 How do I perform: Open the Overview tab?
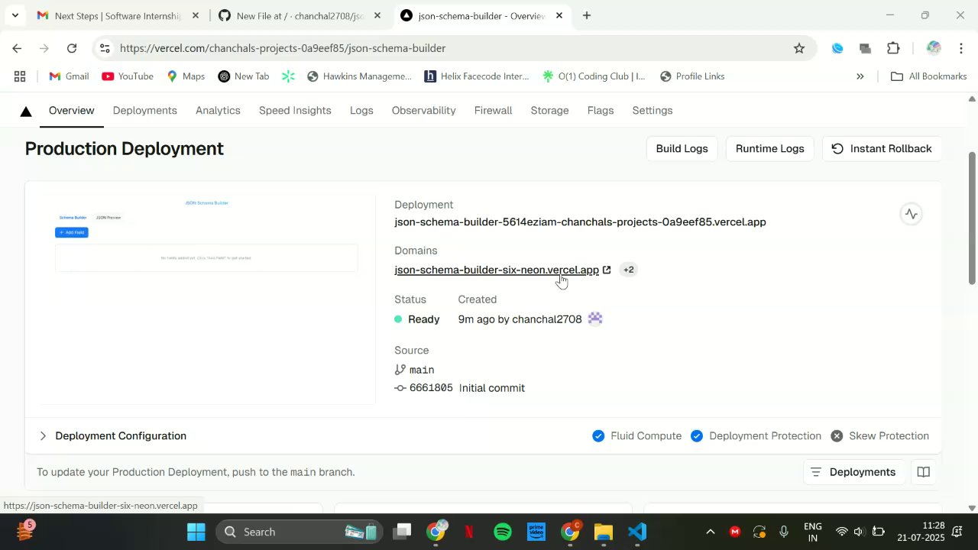[71, 111]
